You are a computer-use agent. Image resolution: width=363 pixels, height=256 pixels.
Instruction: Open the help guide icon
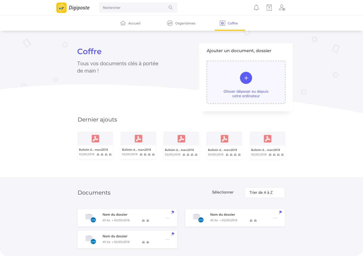coord(269,8)
